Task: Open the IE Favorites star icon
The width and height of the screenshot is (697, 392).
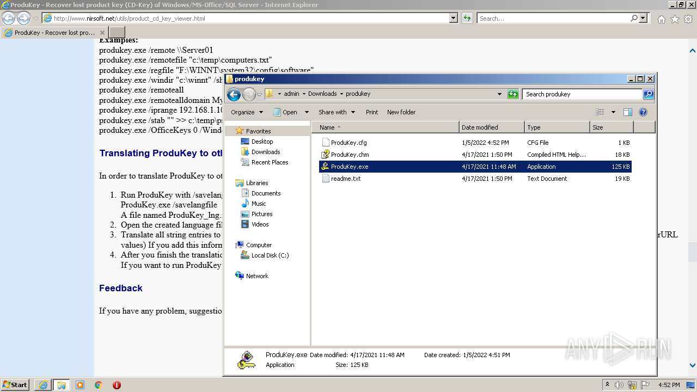Action: (x=675, y=19)
